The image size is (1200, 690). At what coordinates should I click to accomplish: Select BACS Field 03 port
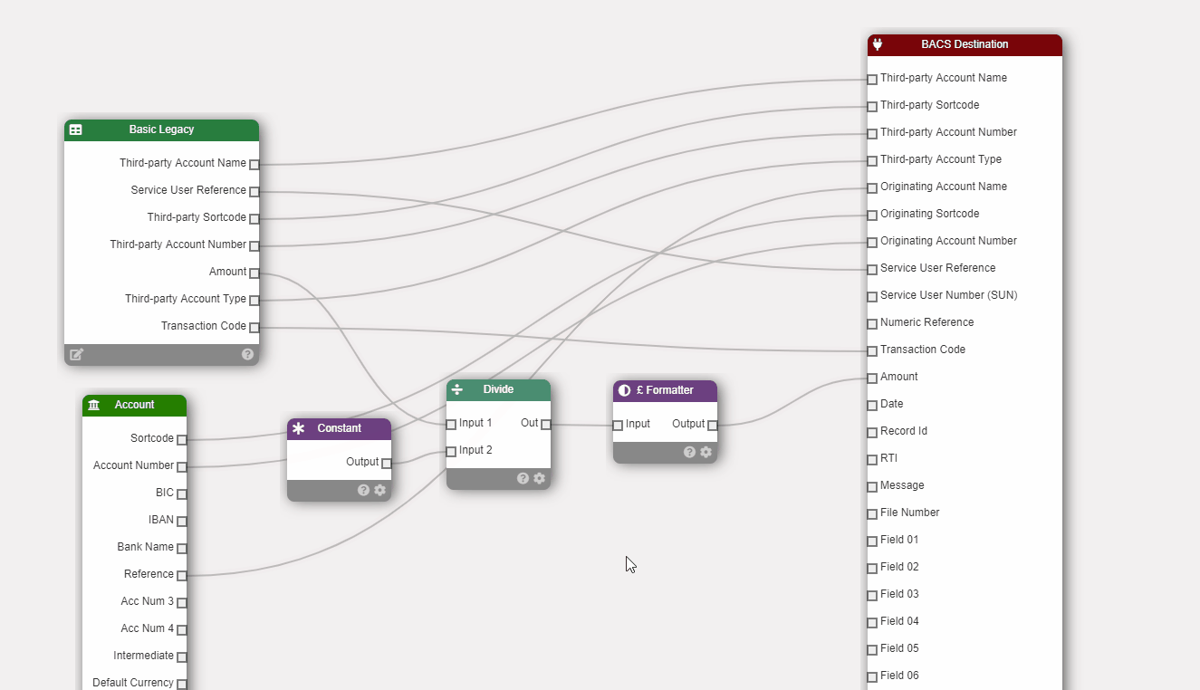click(x=872, y=595)
